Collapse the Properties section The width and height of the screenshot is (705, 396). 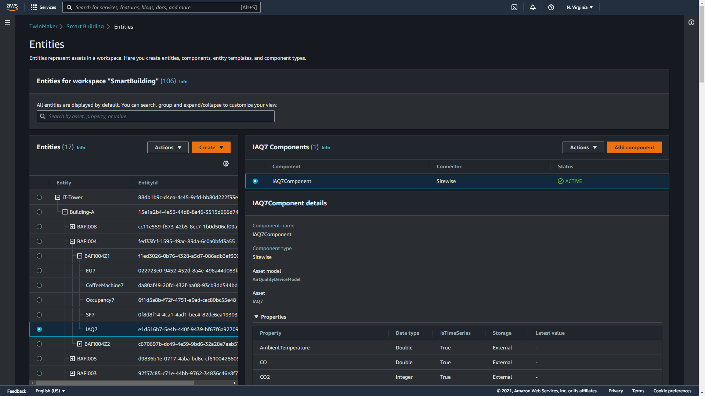click(256, 317)
